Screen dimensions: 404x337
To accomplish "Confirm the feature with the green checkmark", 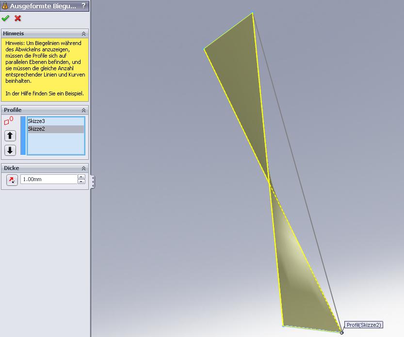I will coord(5,18).
